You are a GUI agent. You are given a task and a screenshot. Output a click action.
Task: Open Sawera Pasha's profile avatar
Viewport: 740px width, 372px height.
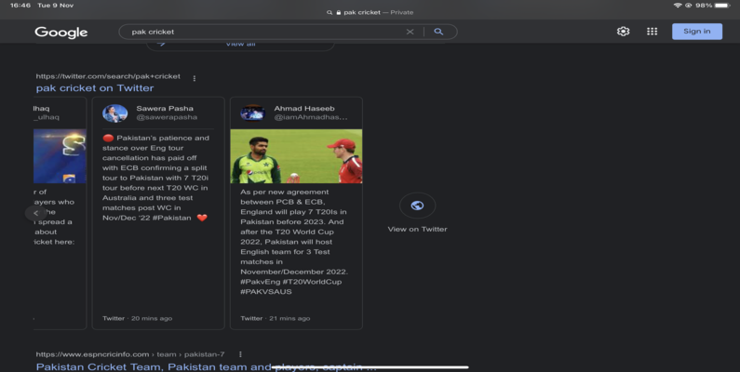tap(114, 113)
